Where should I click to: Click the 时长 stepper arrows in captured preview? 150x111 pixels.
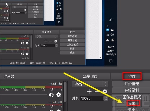tap(56, 45)
